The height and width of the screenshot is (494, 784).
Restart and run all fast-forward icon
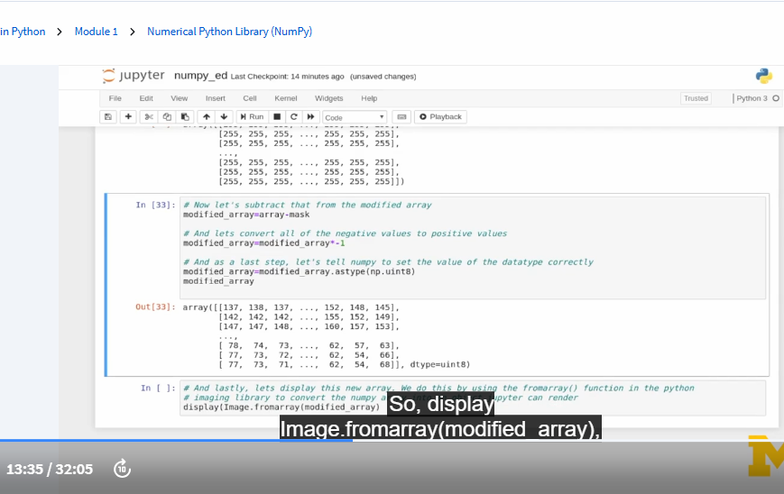(311, 117)
